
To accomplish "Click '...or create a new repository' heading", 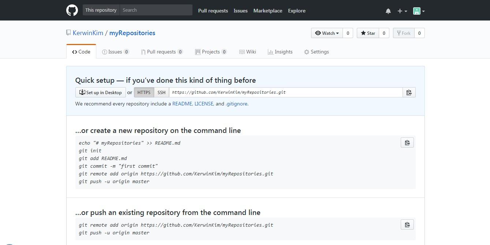I will [158, 130].
